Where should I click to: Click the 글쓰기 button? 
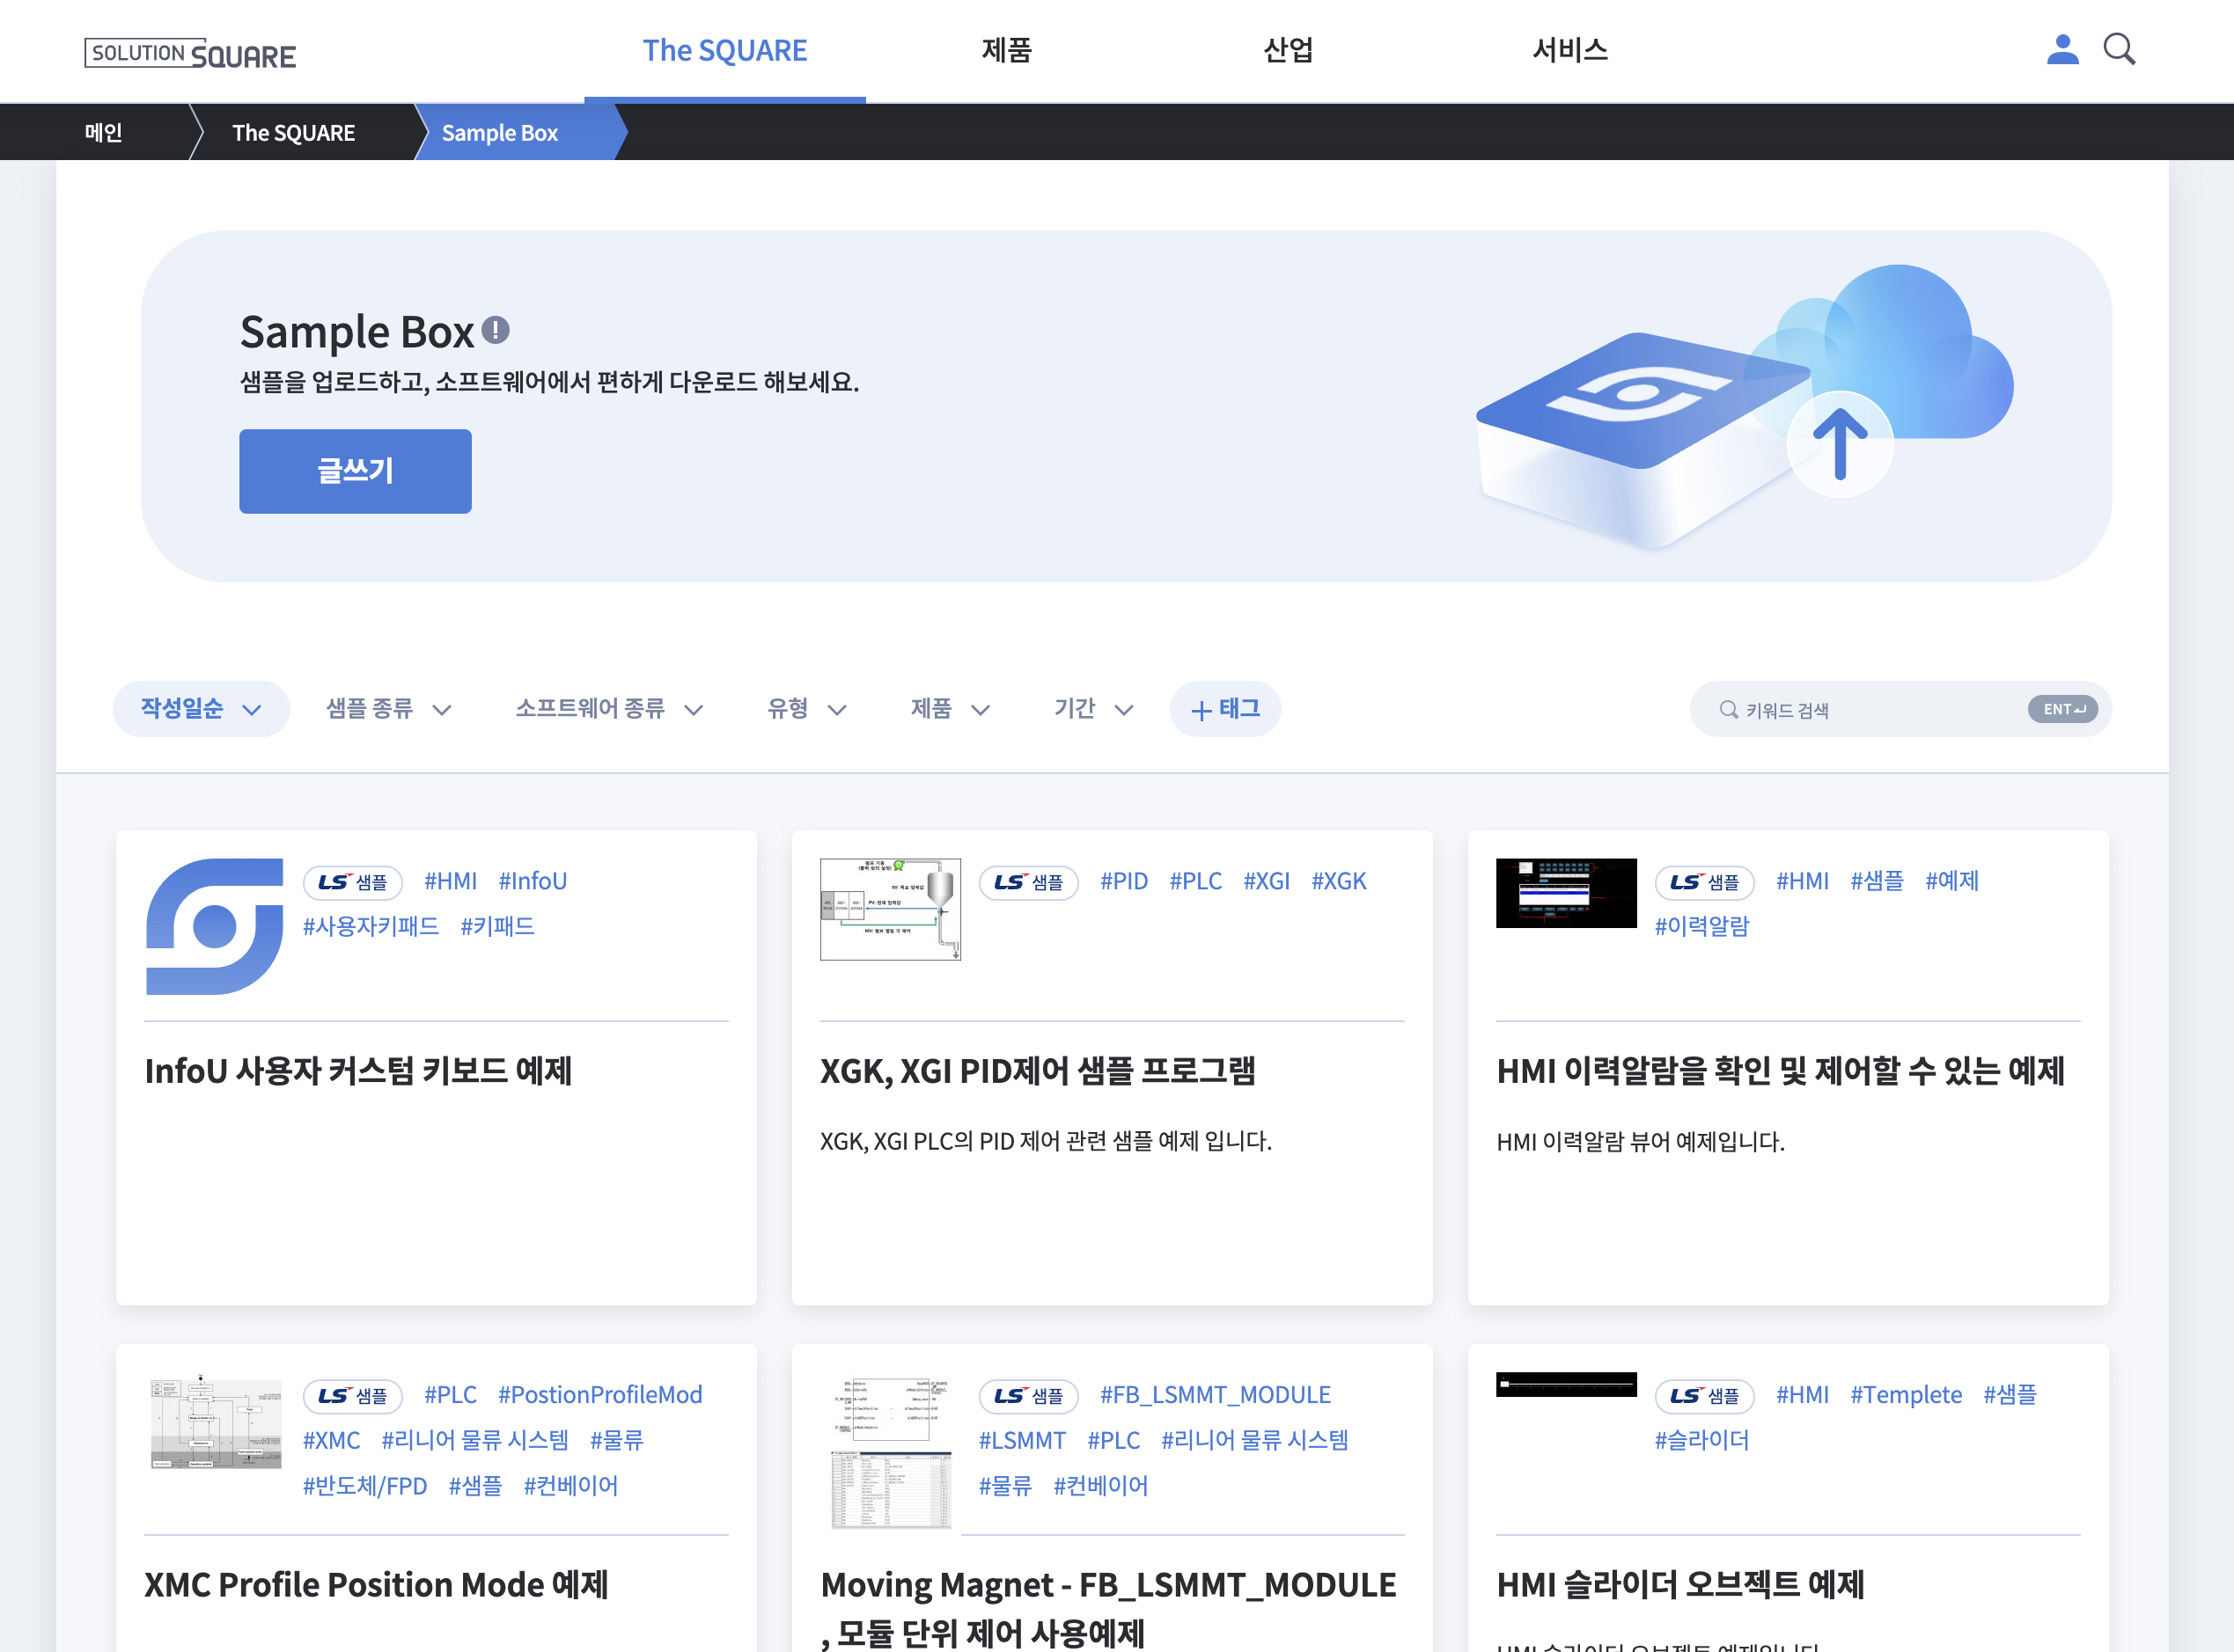[355, 471]
